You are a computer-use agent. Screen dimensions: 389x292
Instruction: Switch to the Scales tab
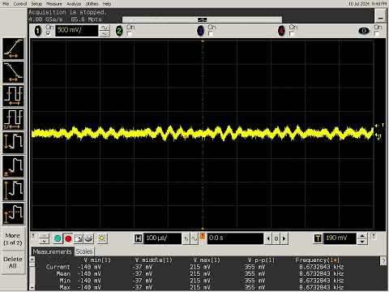[x=84, y=251]
